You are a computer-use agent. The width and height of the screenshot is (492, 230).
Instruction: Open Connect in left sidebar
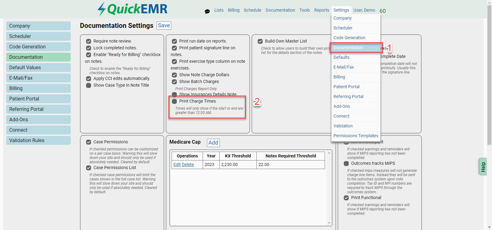point(38,130)
